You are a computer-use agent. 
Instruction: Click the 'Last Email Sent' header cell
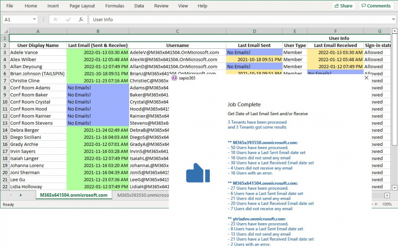(x=254, y=45)
